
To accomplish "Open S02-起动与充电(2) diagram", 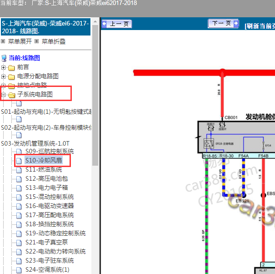I will 46,127.
